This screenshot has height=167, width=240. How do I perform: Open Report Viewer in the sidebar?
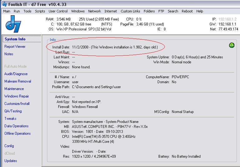(x=15, y=47)
